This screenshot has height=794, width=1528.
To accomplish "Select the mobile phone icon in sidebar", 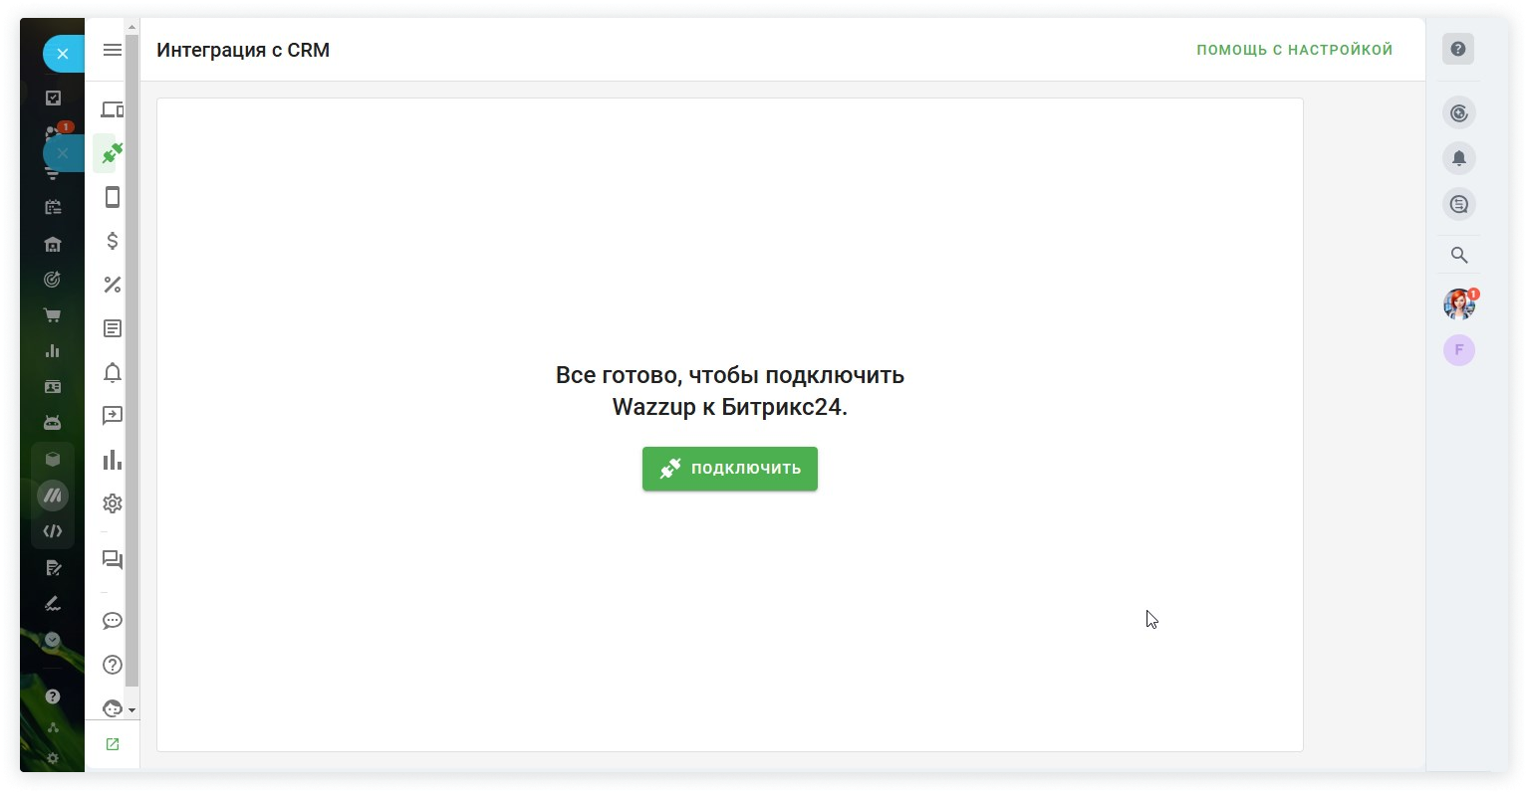I will [x=113, y=197].
